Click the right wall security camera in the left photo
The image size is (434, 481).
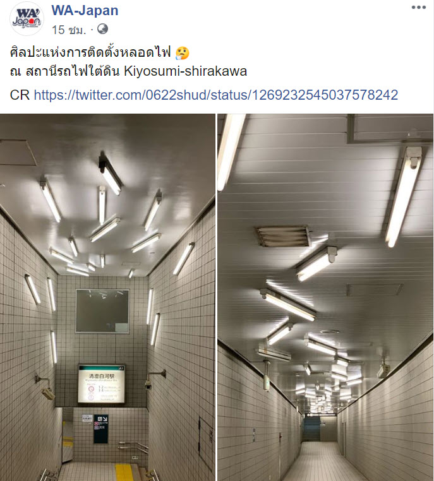coord(154,379)
